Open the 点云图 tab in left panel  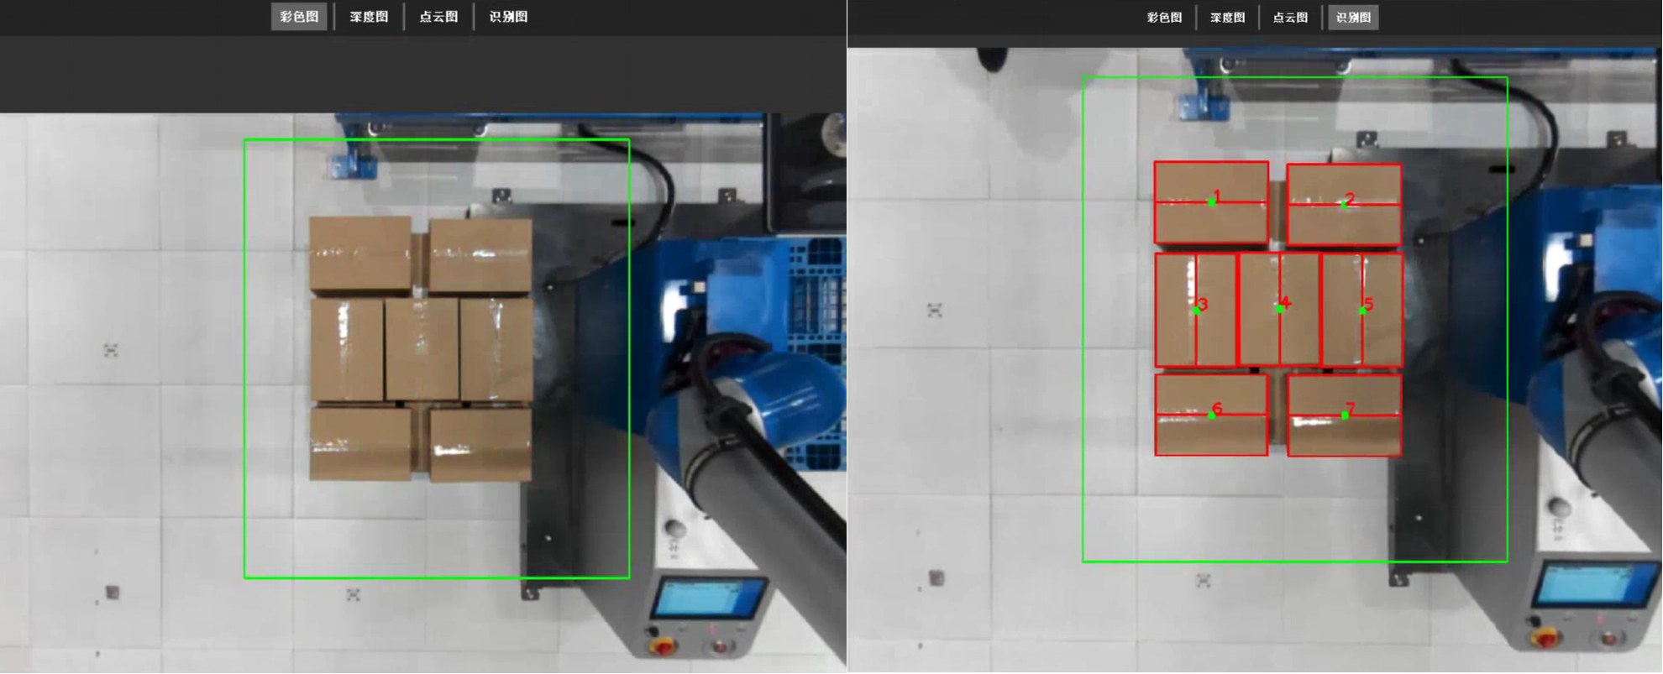pyautogui.click(x=438, y=17)
